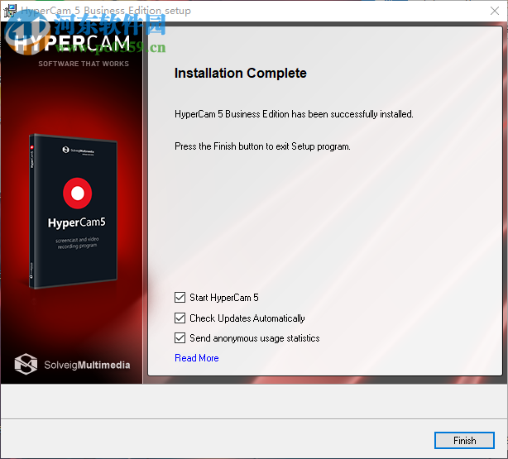
Task: Toggle Check Updates Automatically checkbox
Action: point(180,318)
